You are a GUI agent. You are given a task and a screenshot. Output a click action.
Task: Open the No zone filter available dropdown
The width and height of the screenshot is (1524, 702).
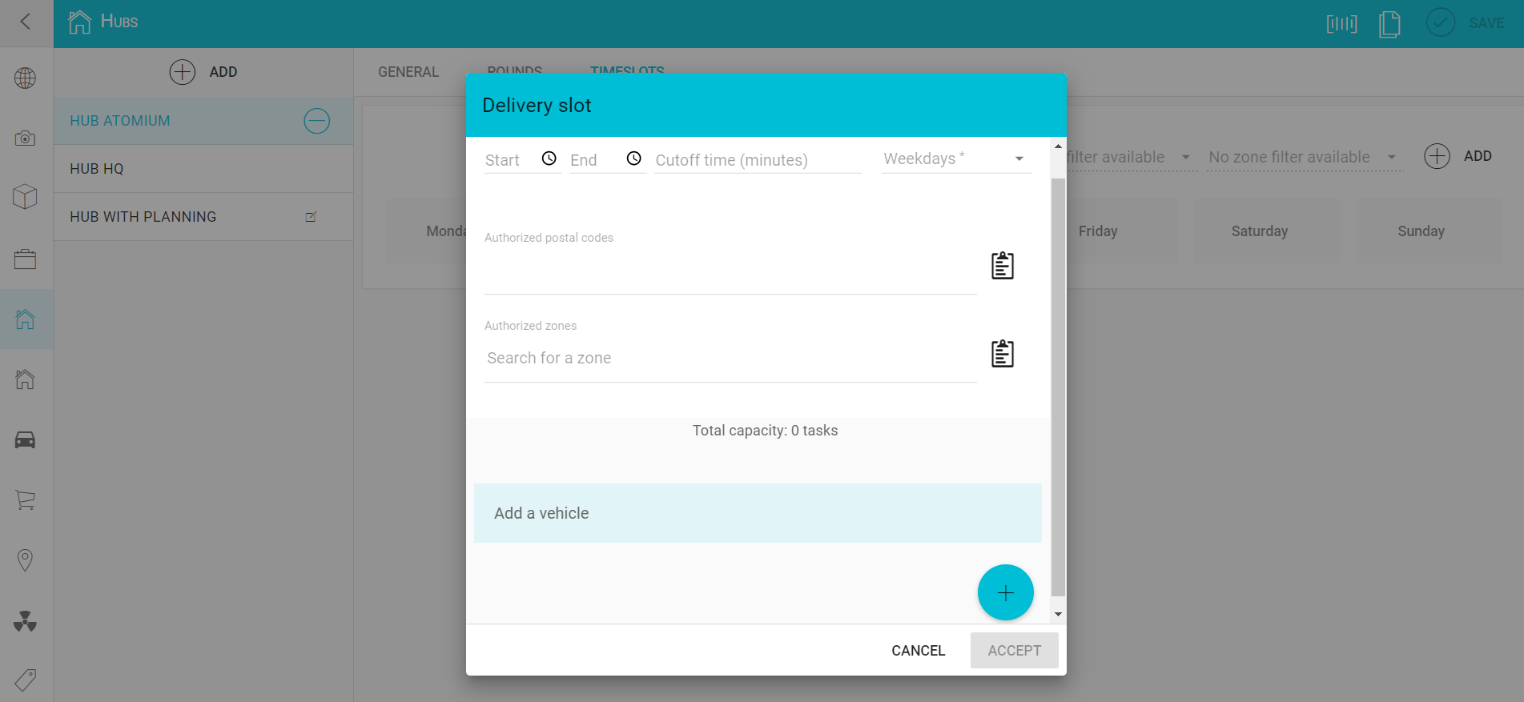1305,158
